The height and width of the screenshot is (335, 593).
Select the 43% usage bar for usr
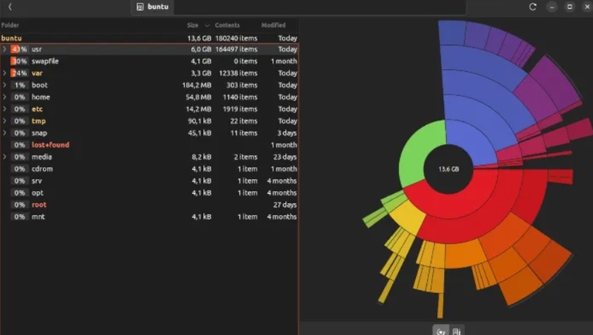19,49
